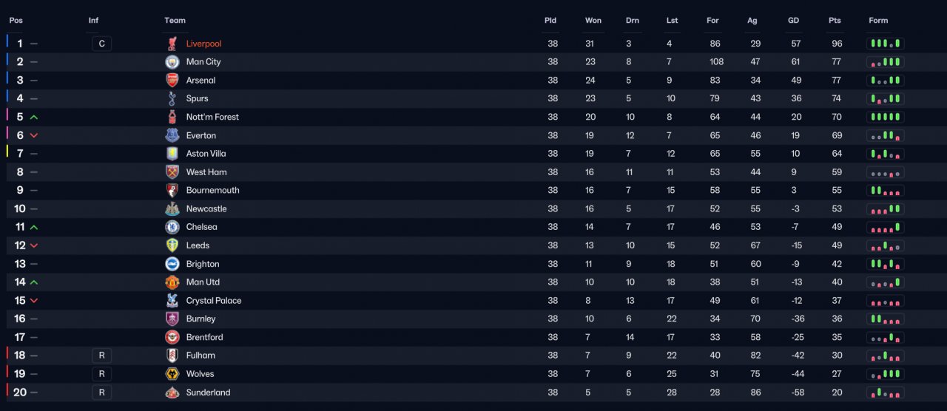Click the Man City club badge

(172, 62)
